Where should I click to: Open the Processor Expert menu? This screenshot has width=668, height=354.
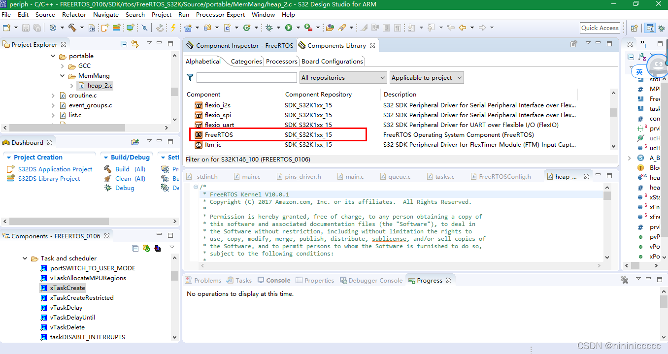tap(220, 14)
